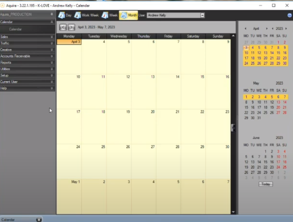Click the 2023 year label beside April

click(279, 28)
